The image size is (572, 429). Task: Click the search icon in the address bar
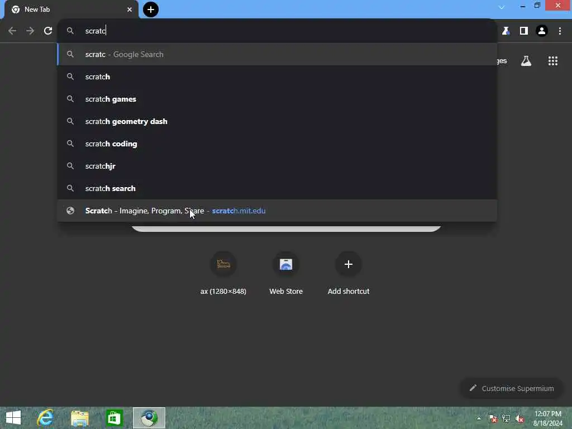[70, 31]
